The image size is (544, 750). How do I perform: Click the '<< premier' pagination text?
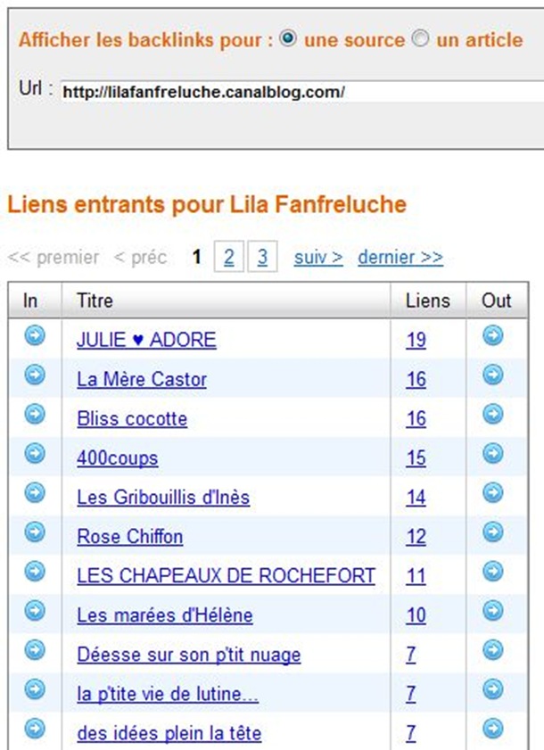coord(54,258)
